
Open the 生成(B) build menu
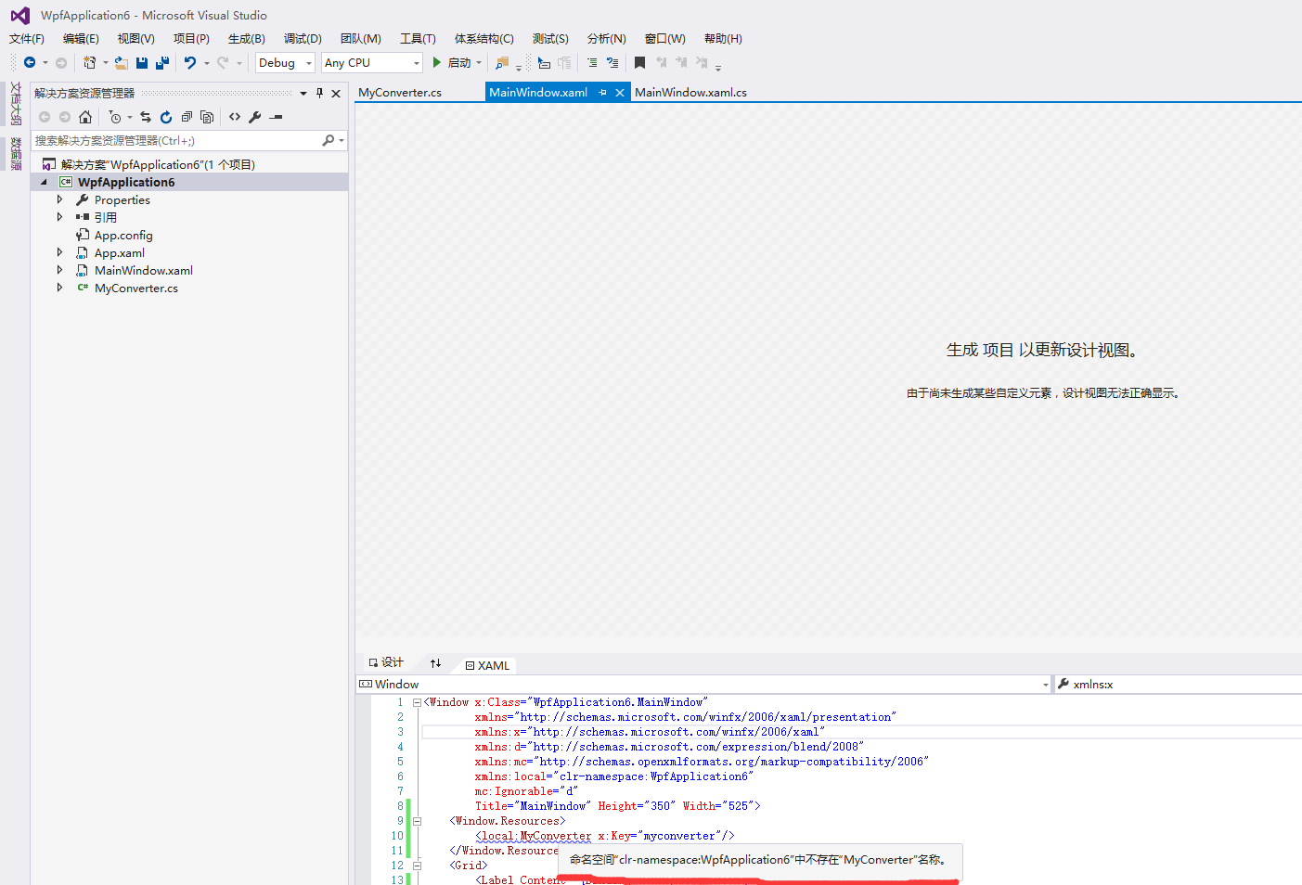tap(246, 39)
